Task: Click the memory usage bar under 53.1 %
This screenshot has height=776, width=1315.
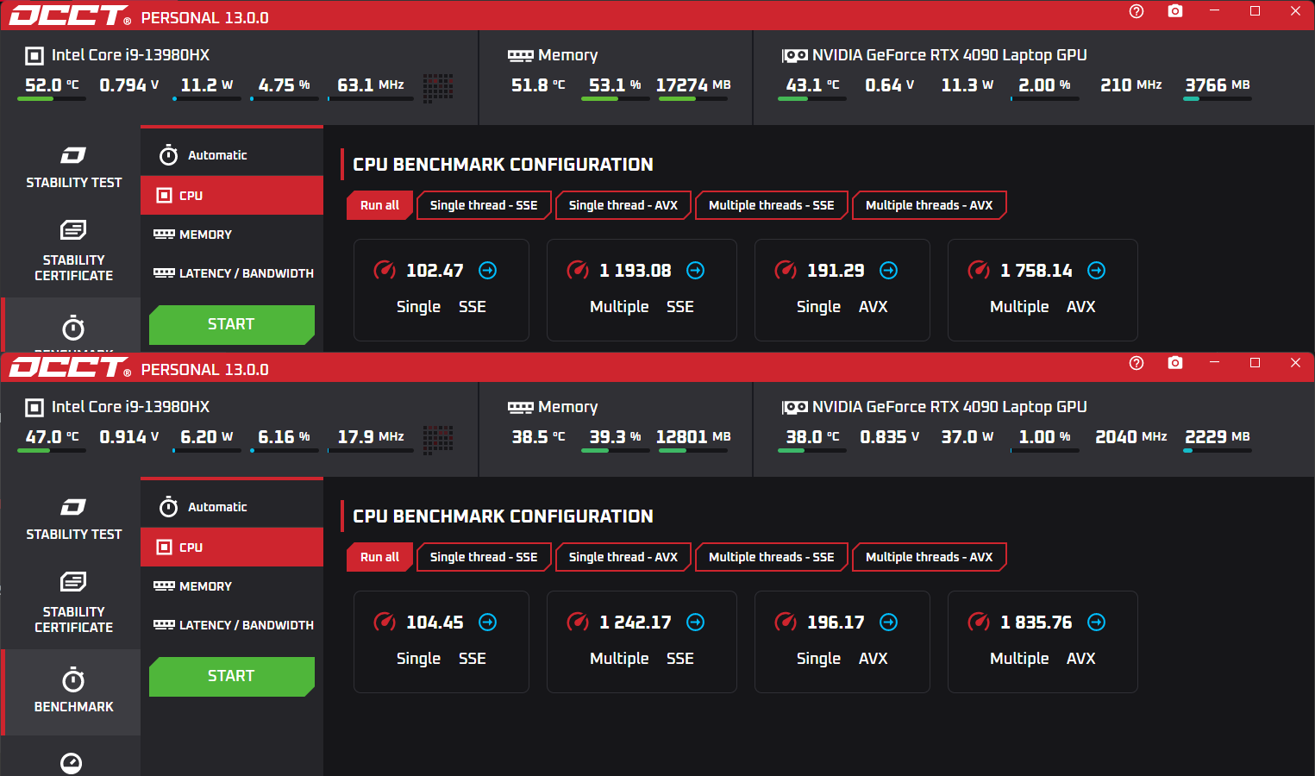Action: click(616, 99)
